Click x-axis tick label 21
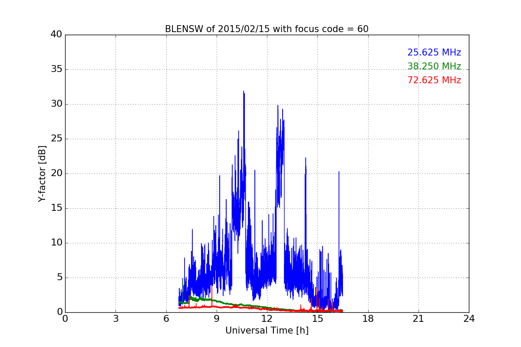The image size is (521, 347). click(x=419, y=319)
